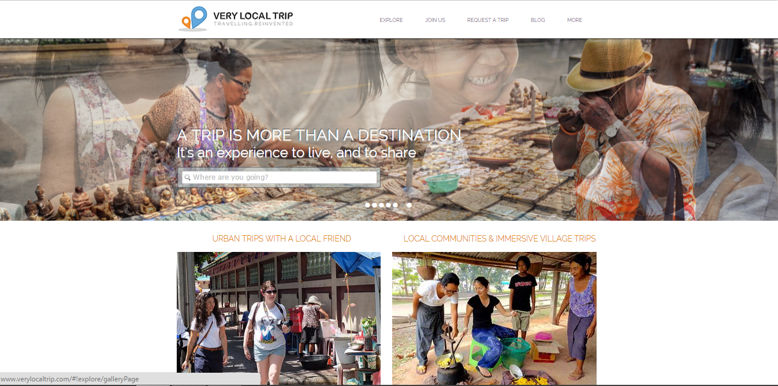Click the village cooking photo thumbnail

pos(494,318)
